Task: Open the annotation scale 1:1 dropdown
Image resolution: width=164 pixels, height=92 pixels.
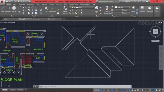Action: tap(139, 90)
